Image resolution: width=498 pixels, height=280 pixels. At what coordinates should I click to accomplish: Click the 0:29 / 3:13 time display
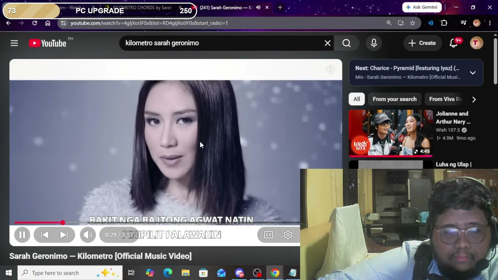(x=119, y=234)
